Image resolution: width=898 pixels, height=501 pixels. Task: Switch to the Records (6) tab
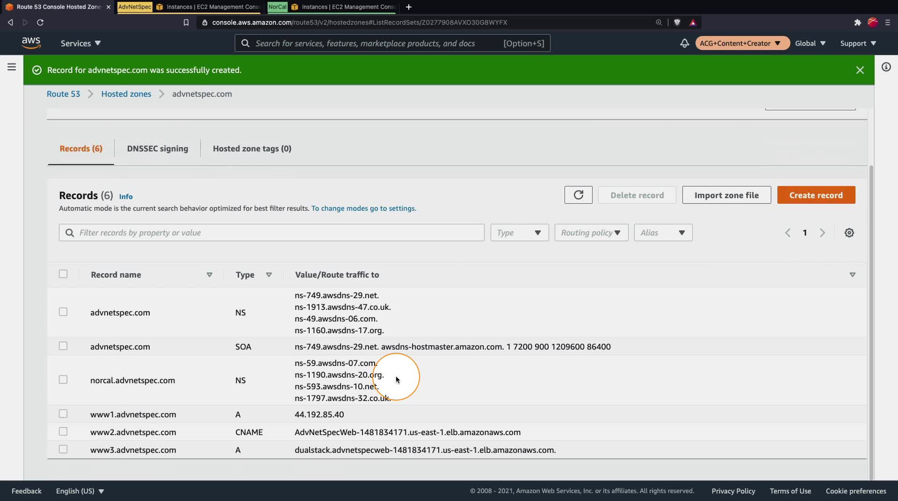81,149
